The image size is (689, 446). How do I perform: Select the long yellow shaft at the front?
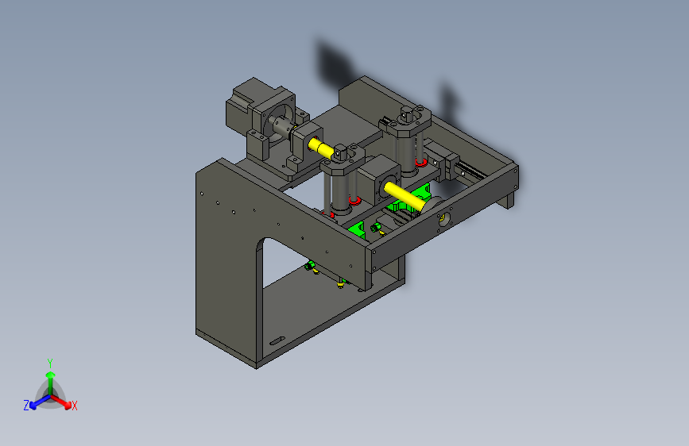click(x=404, y=196)
